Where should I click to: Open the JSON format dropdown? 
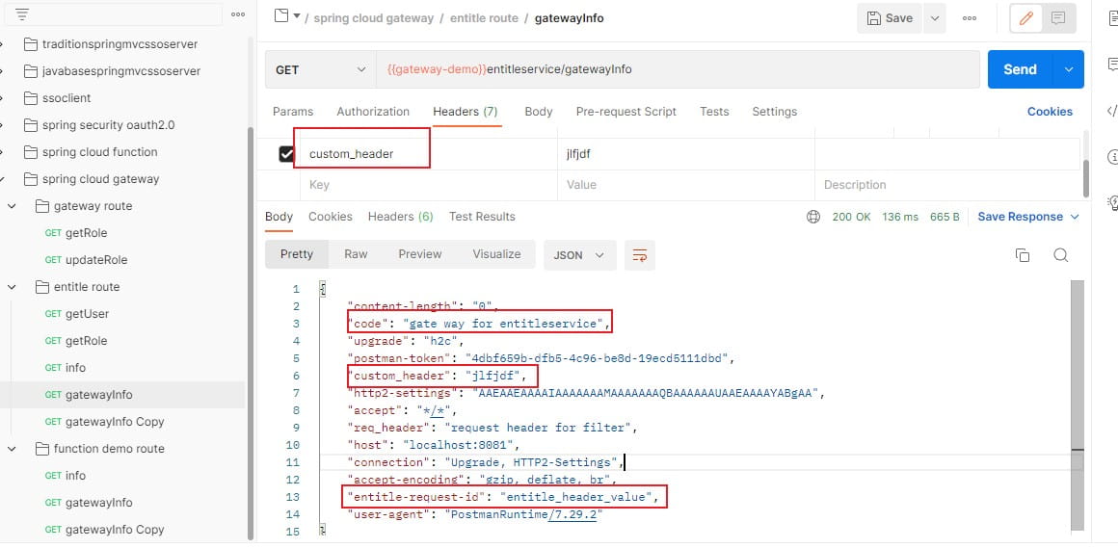pyautogui.click(x=579, y=255)
